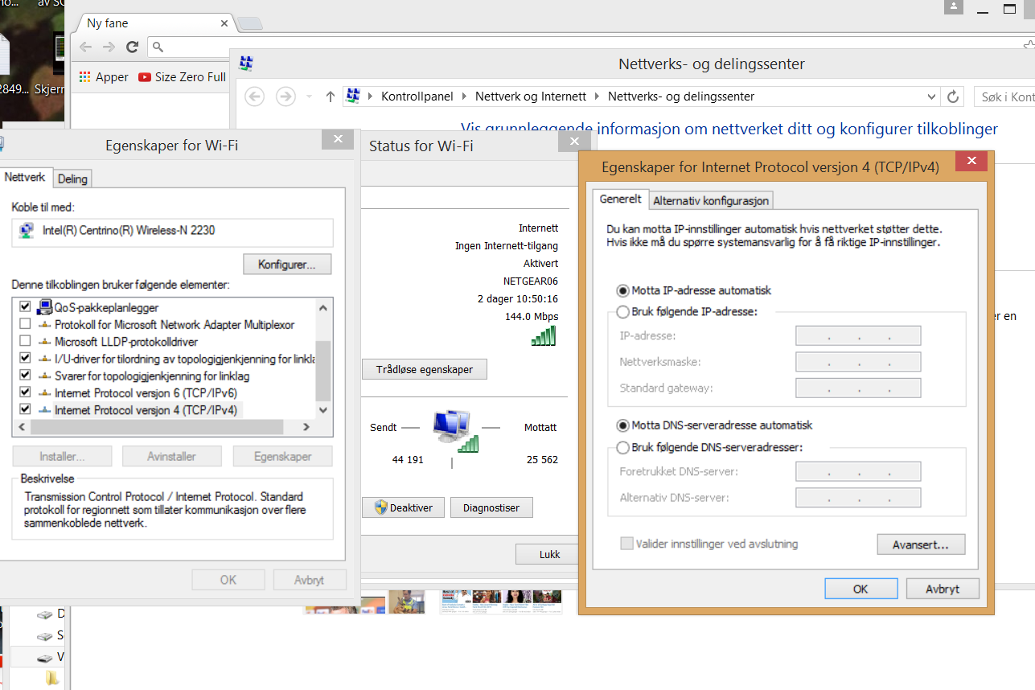Screen dimensions: 1035x690
Task: Open the Apper bookmarks grid icon
Action: pyautogui.click(x=84, y=77)
